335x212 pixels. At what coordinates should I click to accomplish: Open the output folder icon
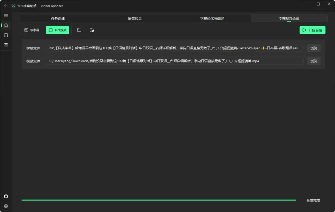pos(79,30)
